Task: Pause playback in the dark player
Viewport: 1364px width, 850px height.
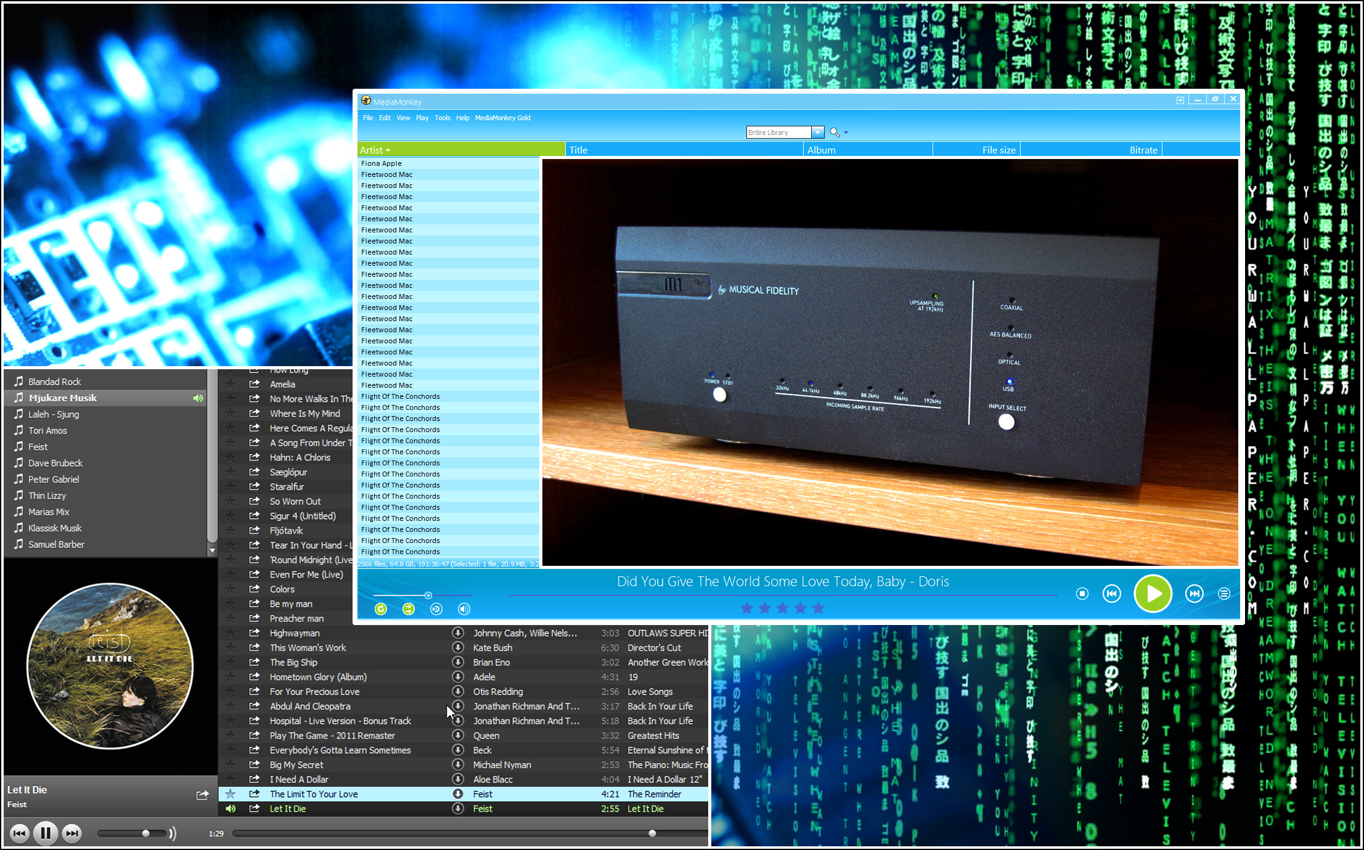Action: click(x=46, y=833)
